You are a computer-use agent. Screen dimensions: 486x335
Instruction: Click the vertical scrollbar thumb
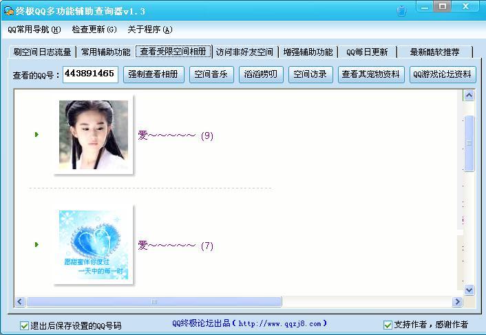pyautogui.click(x=469, y=143)
